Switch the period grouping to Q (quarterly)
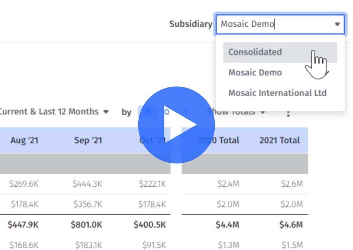Image resolution: width=353 pixels, height=250 pixels. coord(167,112)
